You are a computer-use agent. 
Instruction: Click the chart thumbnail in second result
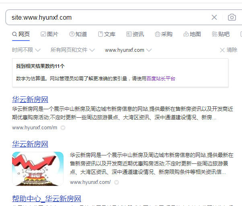pyautogui.click(x=38, y=168)
